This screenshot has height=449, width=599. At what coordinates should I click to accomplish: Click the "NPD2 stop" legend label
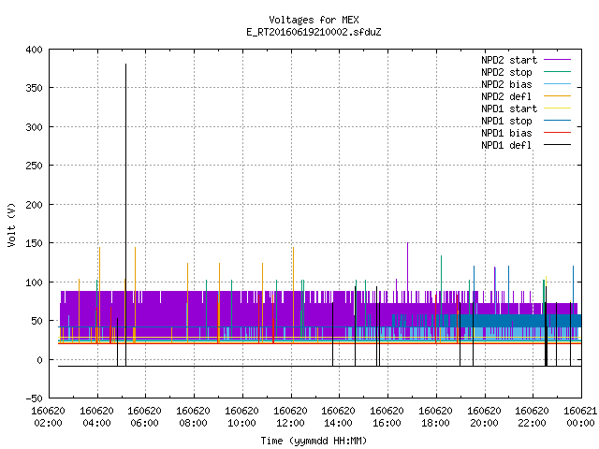[506, 72]
